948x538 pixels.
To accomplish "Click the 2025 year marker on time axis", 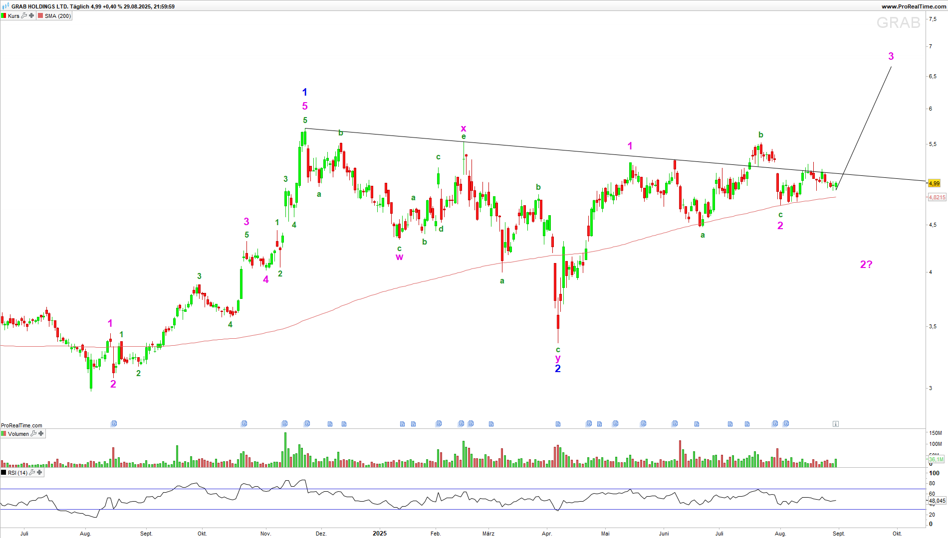I will [x=379, y=534].
